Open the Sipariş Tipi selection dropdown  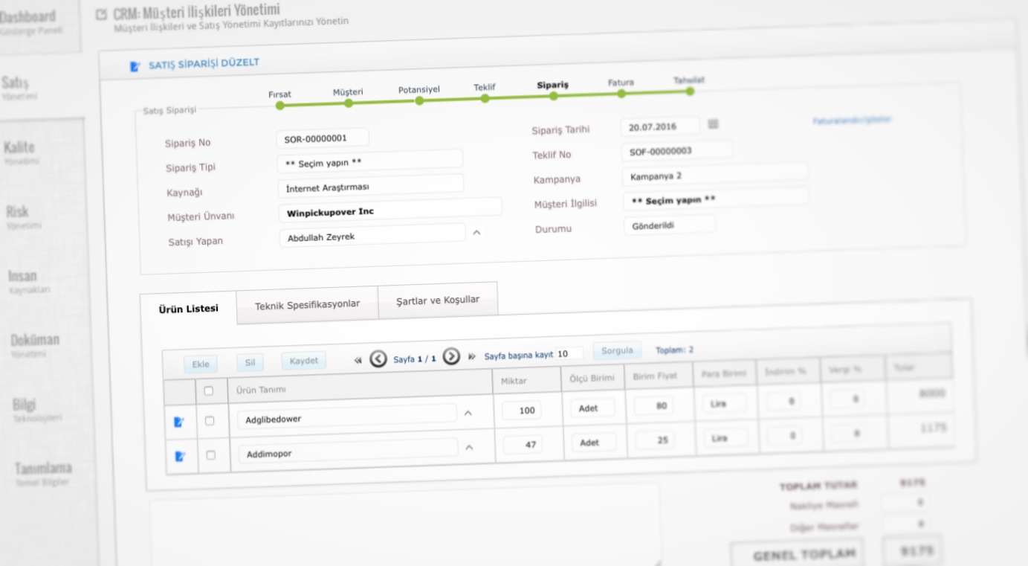coord(369,161)
